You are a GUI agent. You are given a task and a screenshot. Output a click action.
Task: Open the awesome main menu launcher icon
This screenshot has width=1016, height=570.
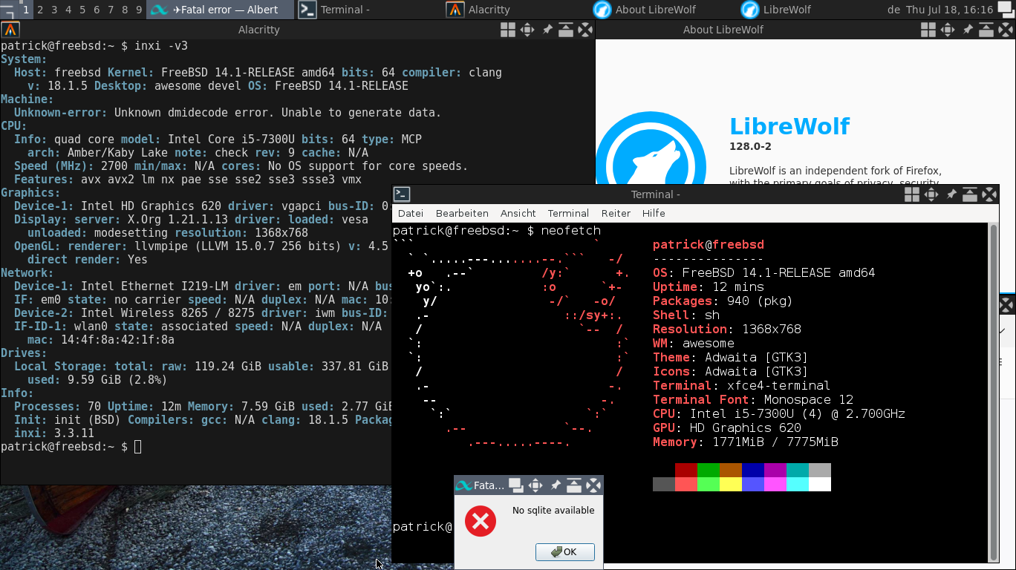[x=9, y=10]
